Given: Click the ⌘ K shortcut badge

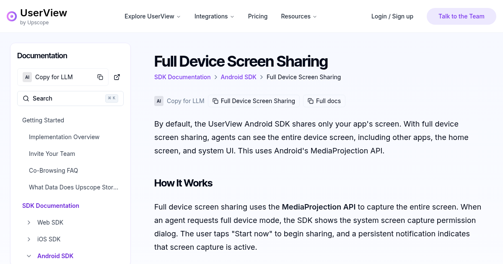Looking at the screenshot, I should (111, 98).
